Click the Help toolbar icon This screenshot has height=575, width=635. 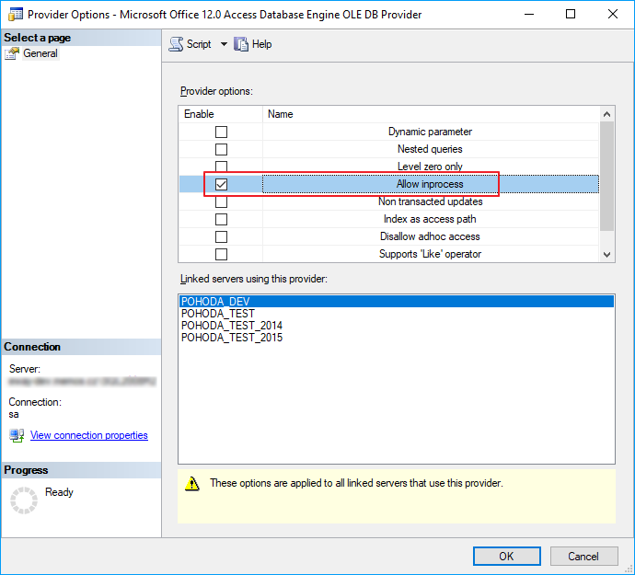point(241,44)
